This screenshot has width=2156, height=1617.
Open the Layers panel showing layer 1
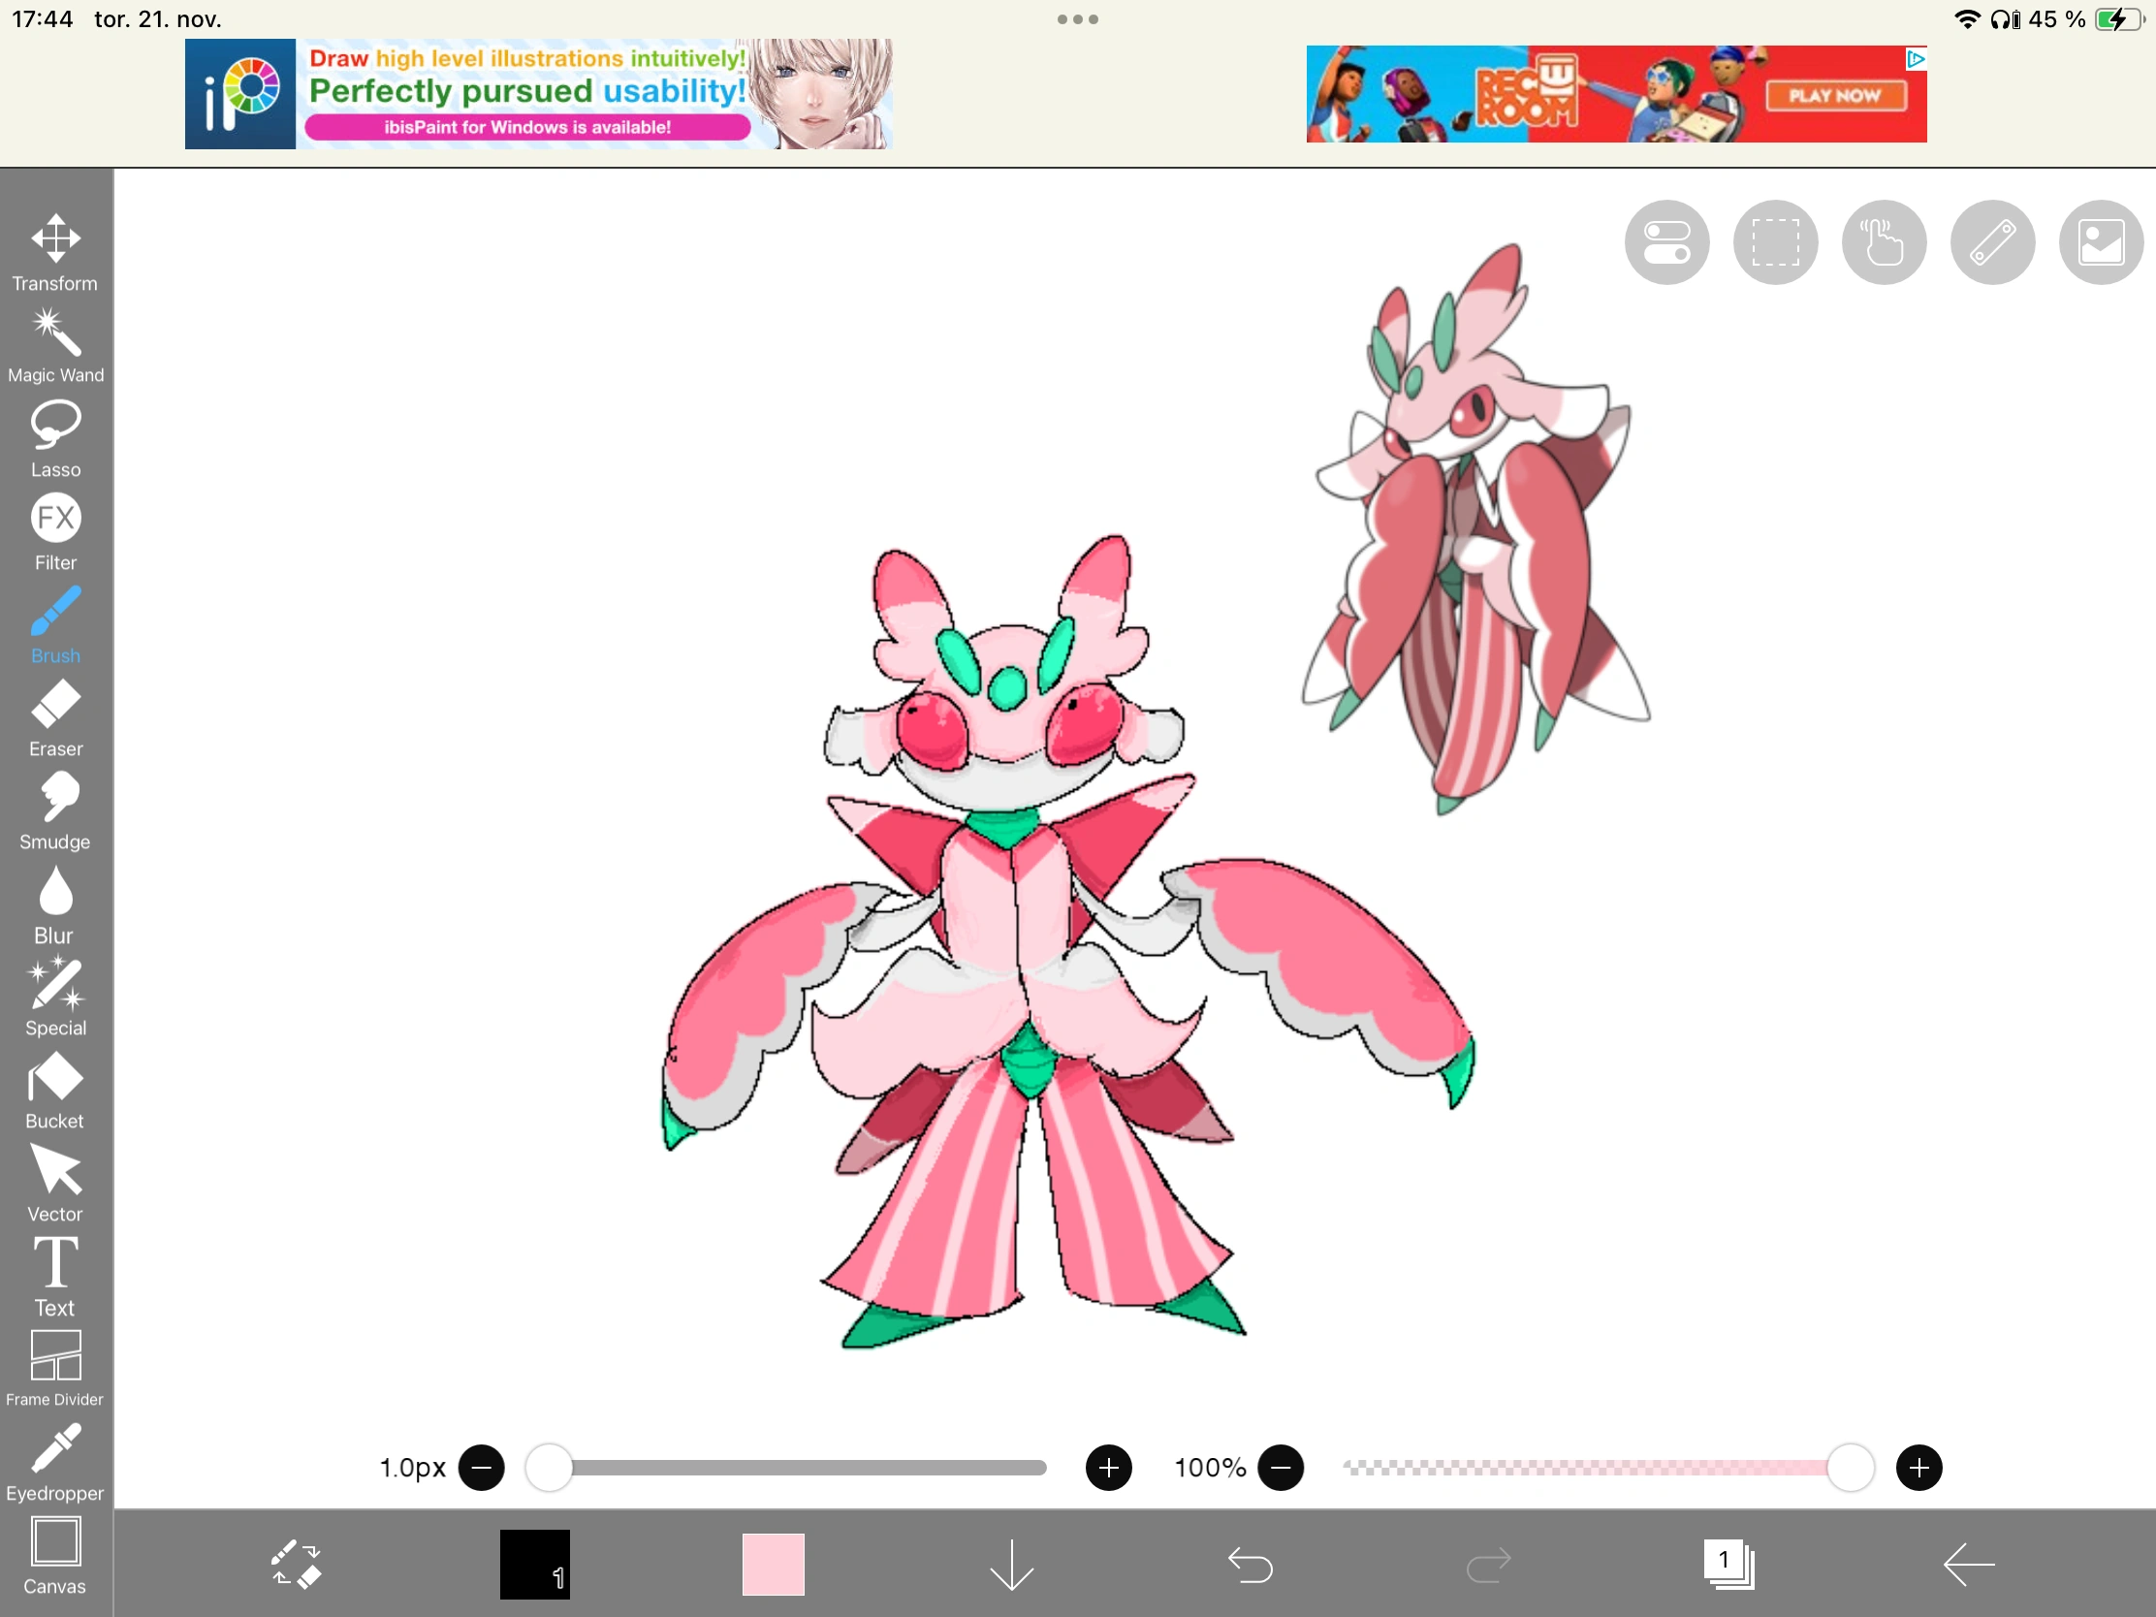click(x=1728, y=1565)
